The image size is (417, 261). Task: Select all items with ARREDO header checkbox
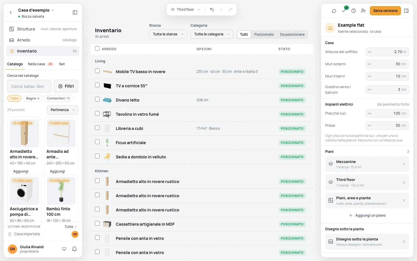tap(97, 49)
